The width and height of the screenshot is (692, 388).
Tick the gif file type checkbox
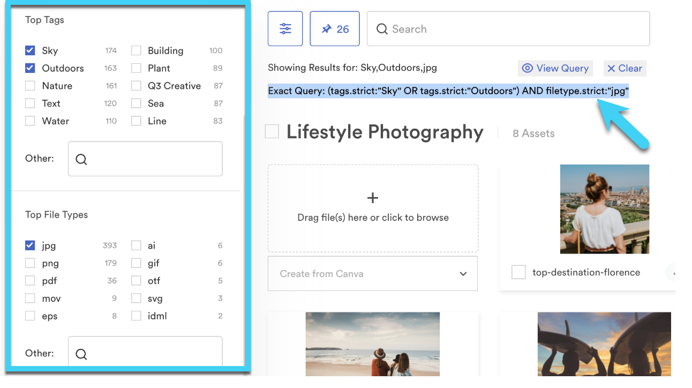(x=136, y=263)
